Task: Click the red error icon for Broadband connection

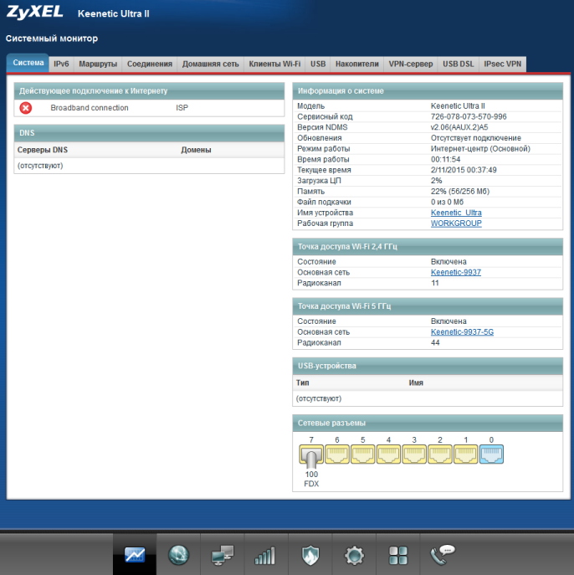Action: click(26, 108)
